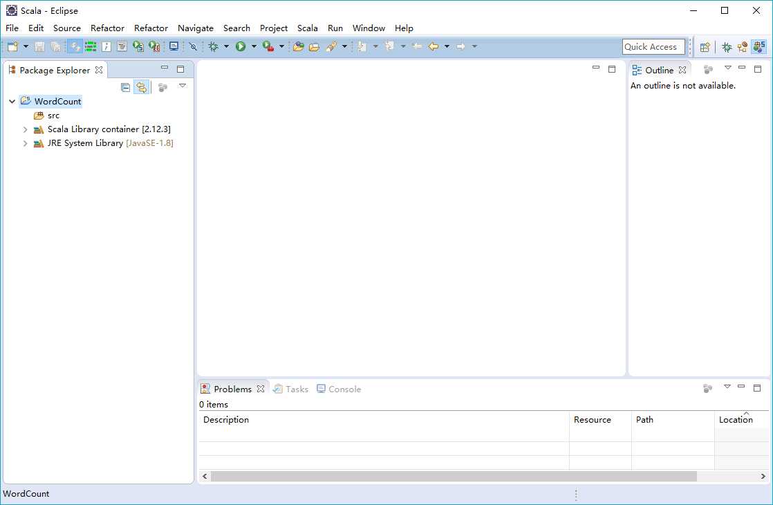Open the Back history dropdown arrow
This screenshot has height=505, width=773.
coord(447,46)
